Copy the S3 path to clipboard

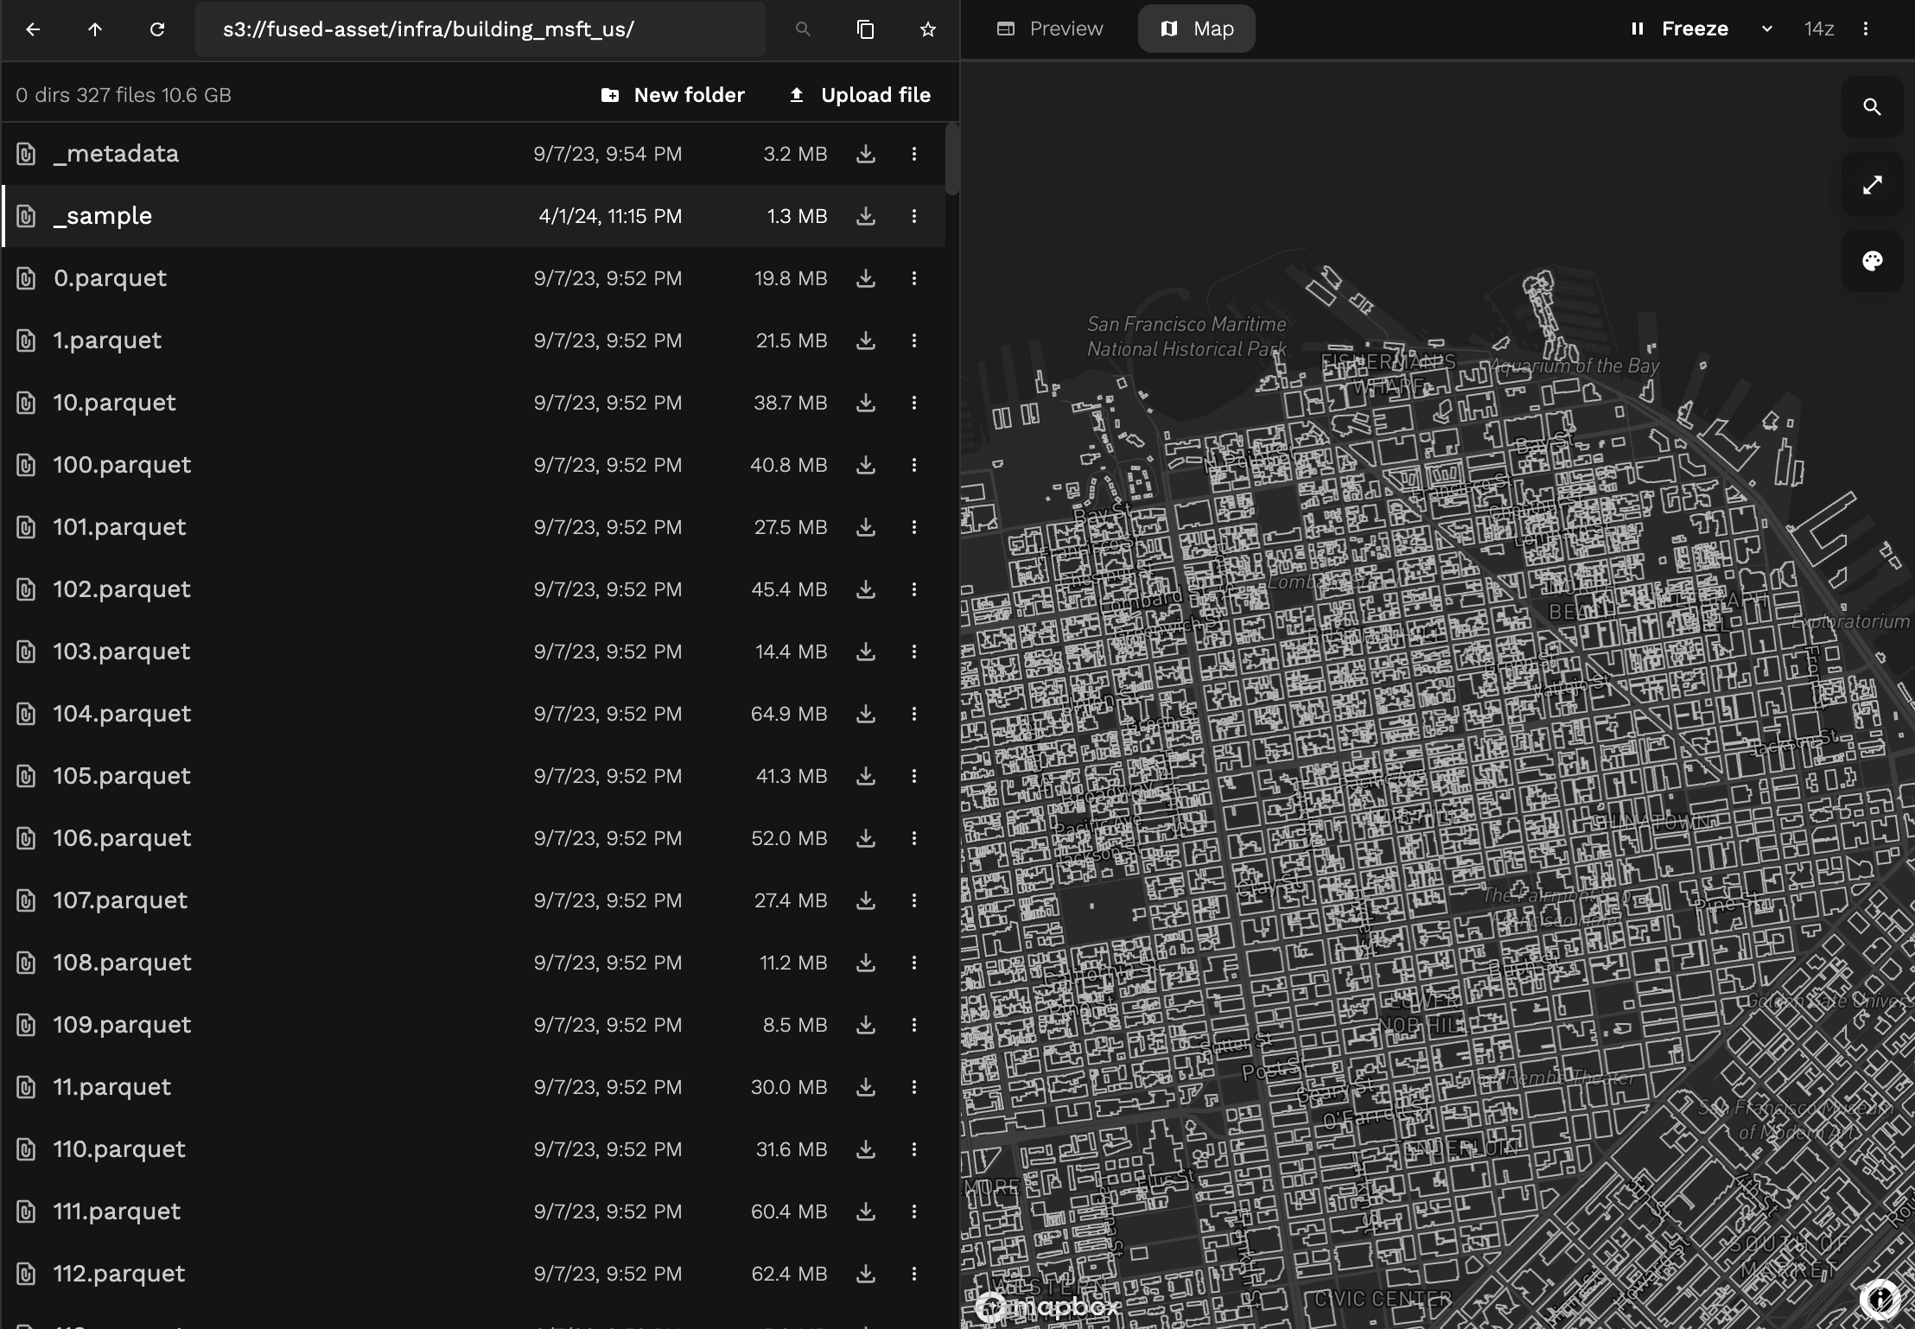pos(865,29)
